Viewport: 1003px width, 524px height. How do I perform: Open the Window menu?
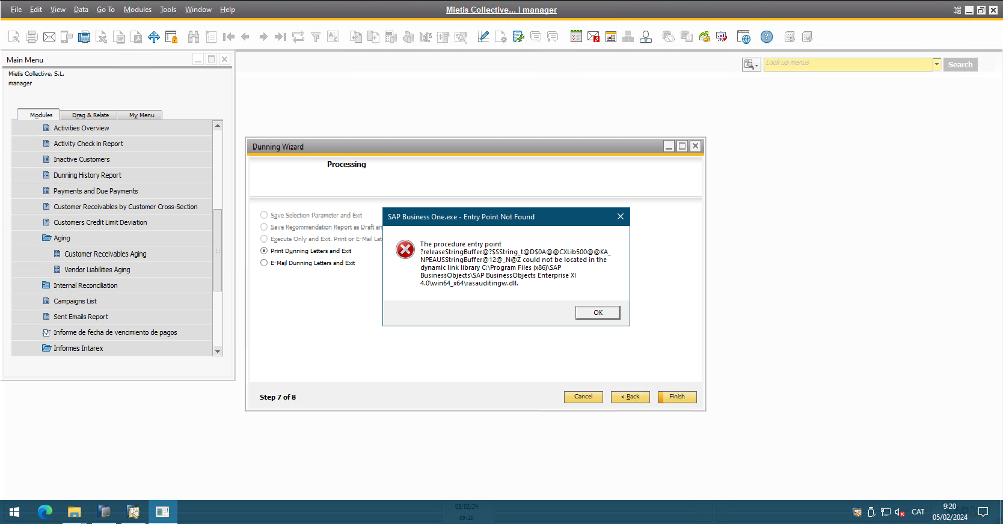pos(198,10)
